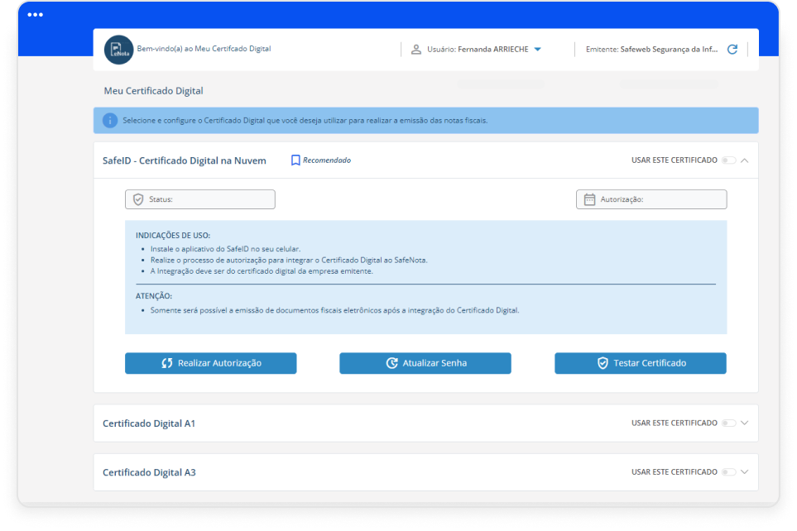Screen dimensions: 797x531
Task: Click the shield icon in Status field
Action: 138,199
